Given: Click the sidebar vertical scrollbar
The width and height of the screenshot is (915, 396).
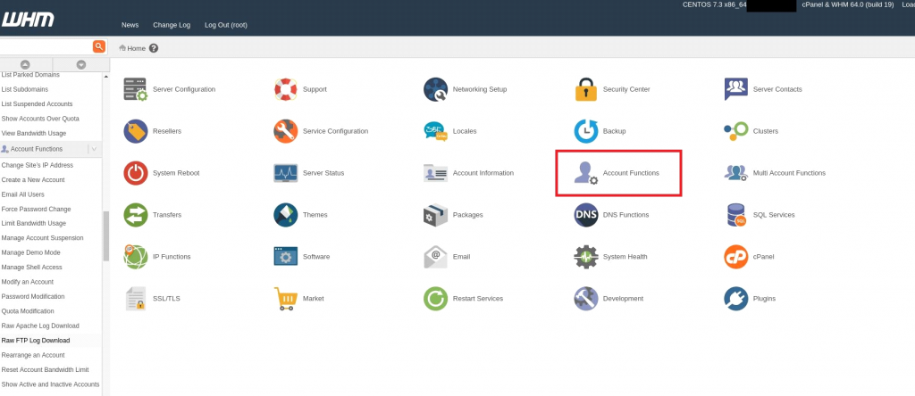Looking at the screenshot, I should coord(105,236).
